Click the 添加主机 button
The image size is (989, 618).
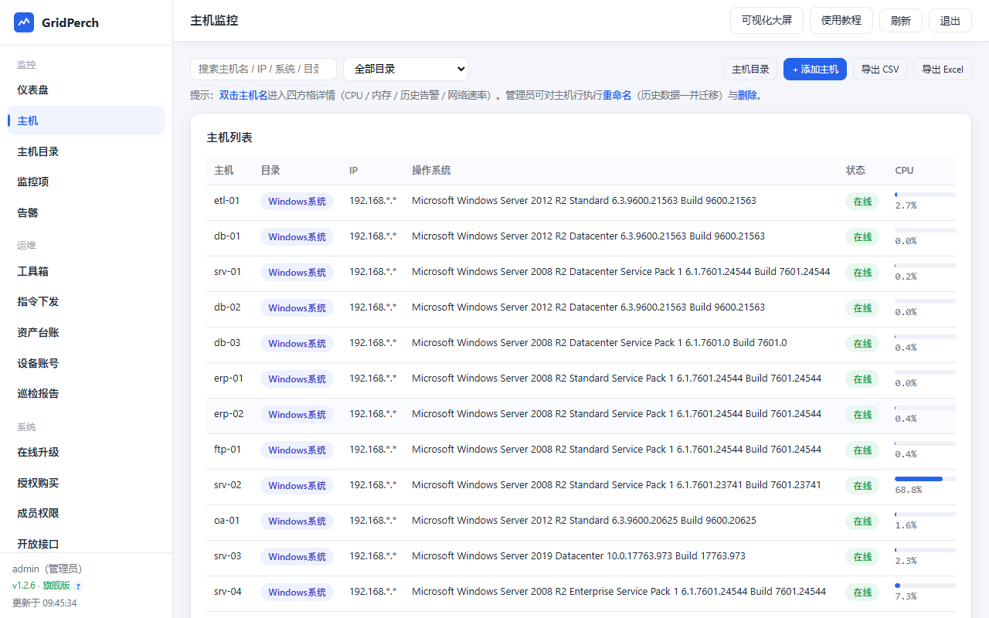click(x=815, y=69)
